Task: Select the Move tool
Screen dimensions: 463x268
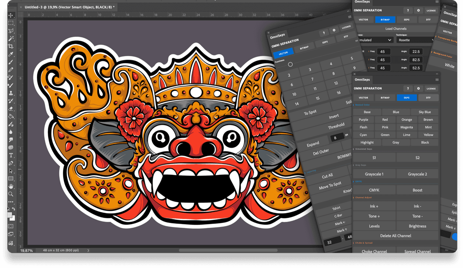Action: (11, 16)
